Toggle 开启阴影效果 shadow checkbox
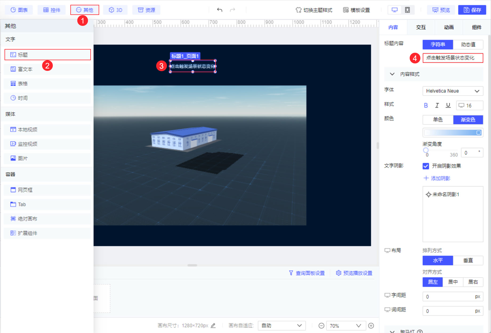 tap(426, 166)
